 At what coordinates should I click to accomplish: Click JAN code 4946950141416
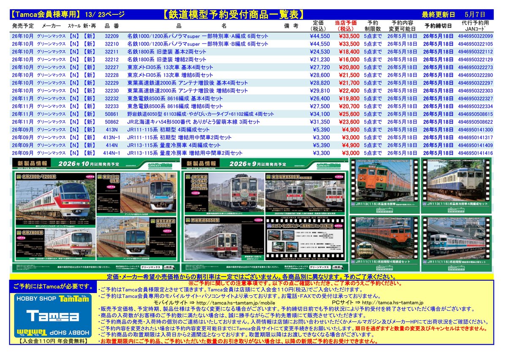pyautogui.click(x=475, y=153)
